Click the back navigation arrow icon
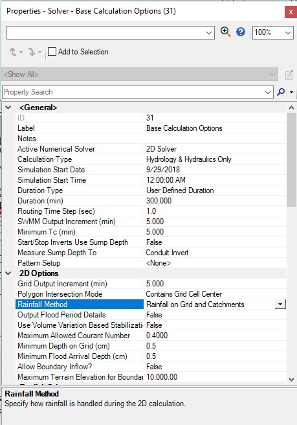Image resolution: width=297 pixels, height=425 pixels. pyautogui.click(x=13, y=51)
